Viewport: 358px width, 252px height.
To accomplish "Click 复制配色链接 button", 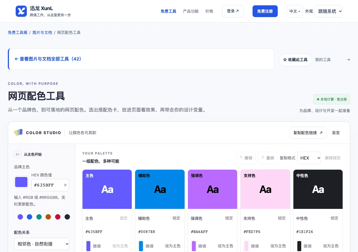I will 308,133.
